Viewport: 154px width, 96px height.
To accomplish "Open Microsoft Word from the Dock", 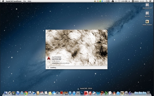I will [98, 93].
